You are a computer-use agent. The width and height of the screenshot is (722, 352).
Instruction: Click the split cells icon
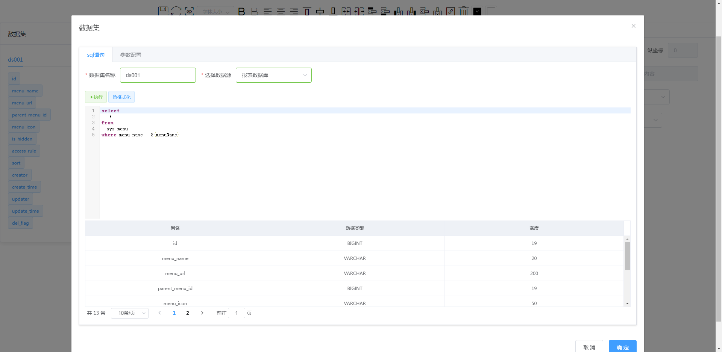[x=359, y=12]
